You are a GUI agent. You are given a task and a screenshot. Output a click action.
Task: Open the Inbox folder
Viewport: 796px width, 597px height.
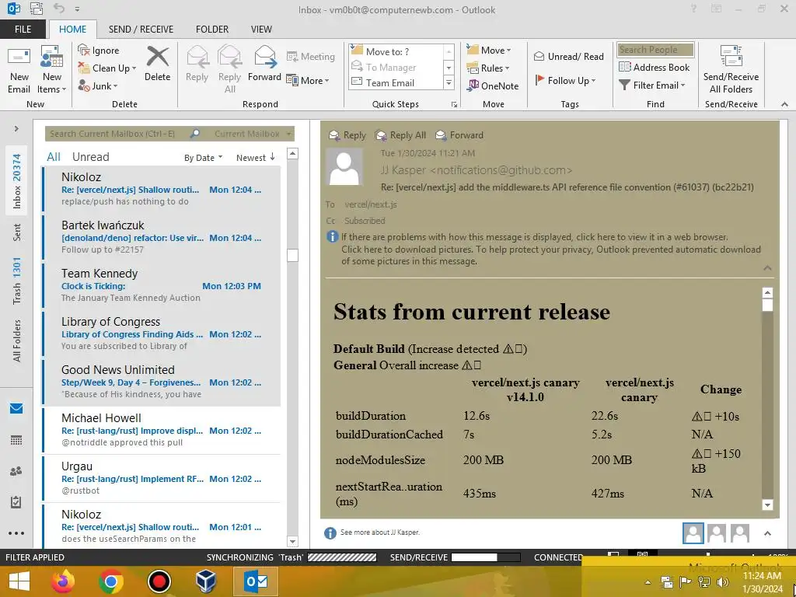(17, 181)
